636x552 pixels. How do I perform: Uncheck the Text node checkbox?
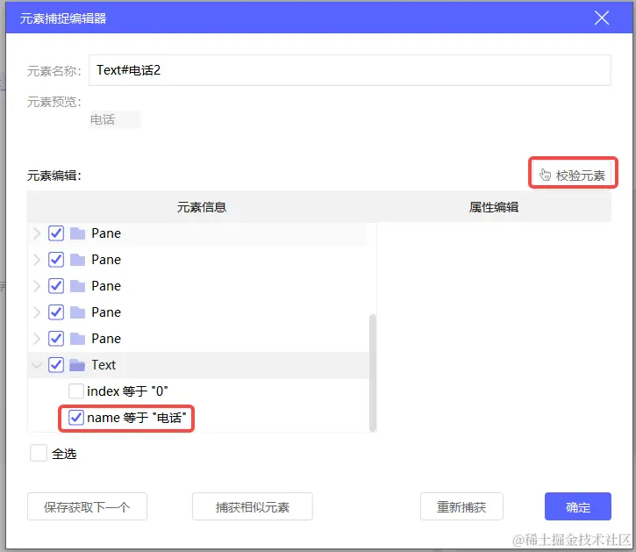(56, 365)
